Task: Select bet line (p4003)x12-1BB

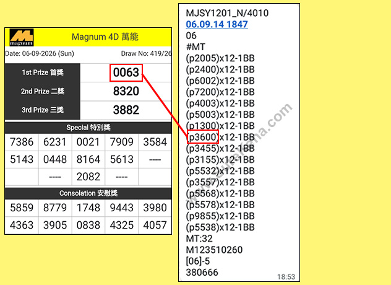Action: coord(220,103)
